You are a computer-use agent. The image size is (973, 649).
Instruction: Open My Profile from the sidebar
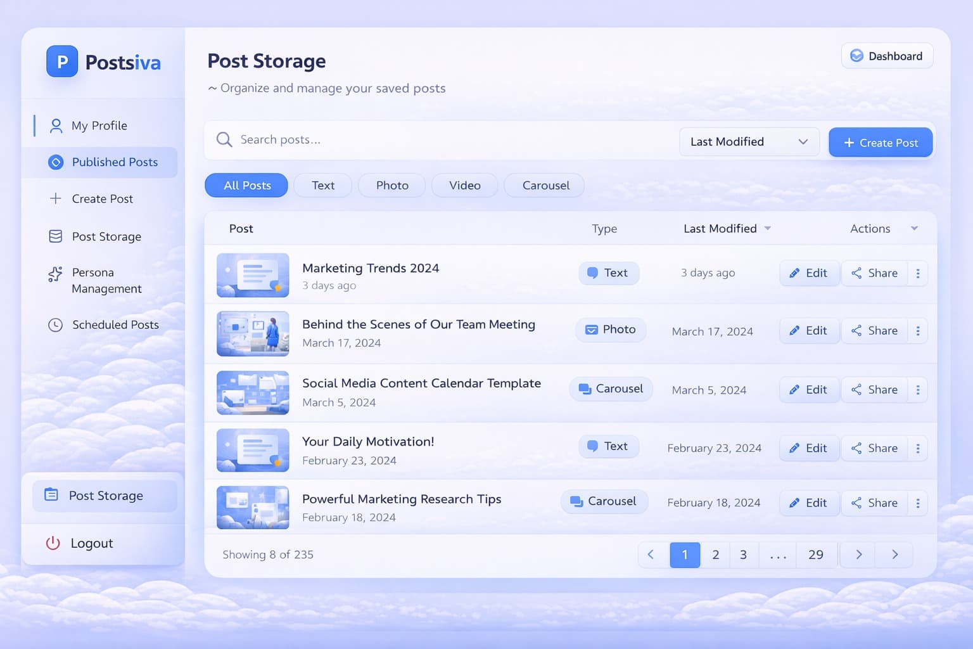[99, 125]
